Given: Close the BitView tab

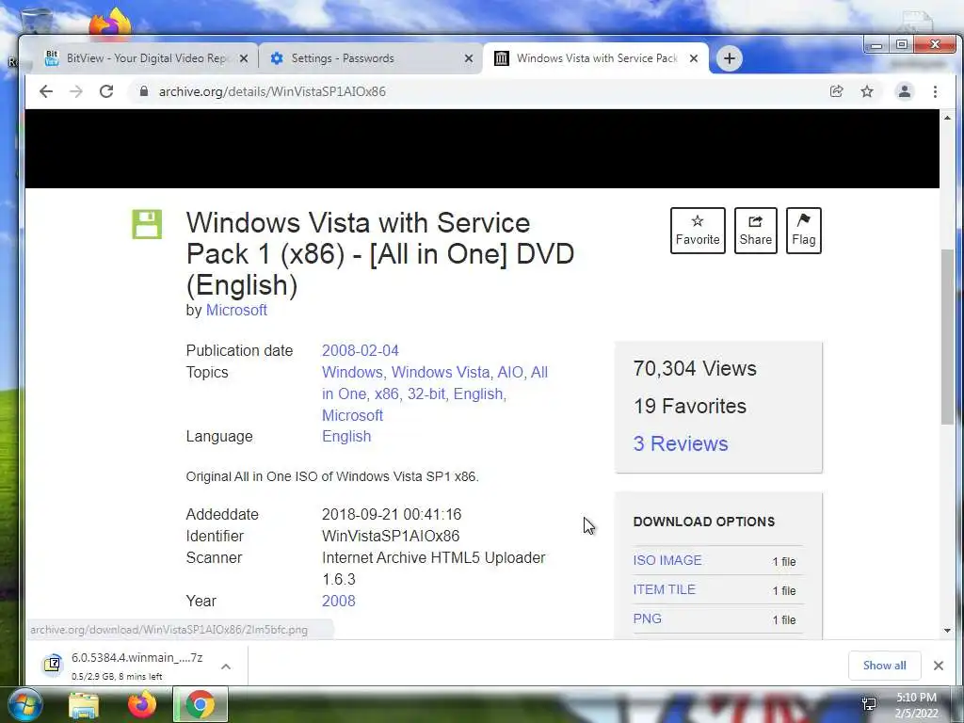Looking at the screenshot, I should [244, 58].
